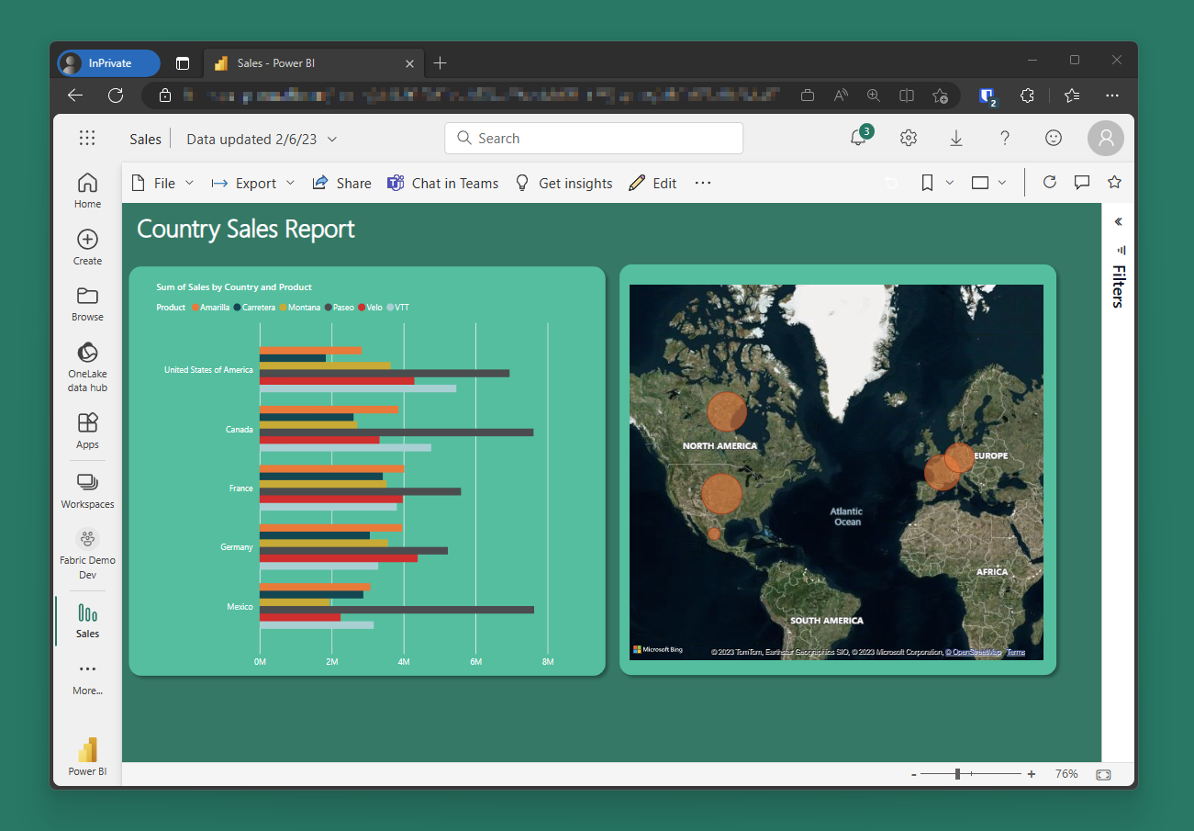Click the fit to page icon
Image resolution: width=1194 pixels, height=831 pixels.
tap(1103, 774)
